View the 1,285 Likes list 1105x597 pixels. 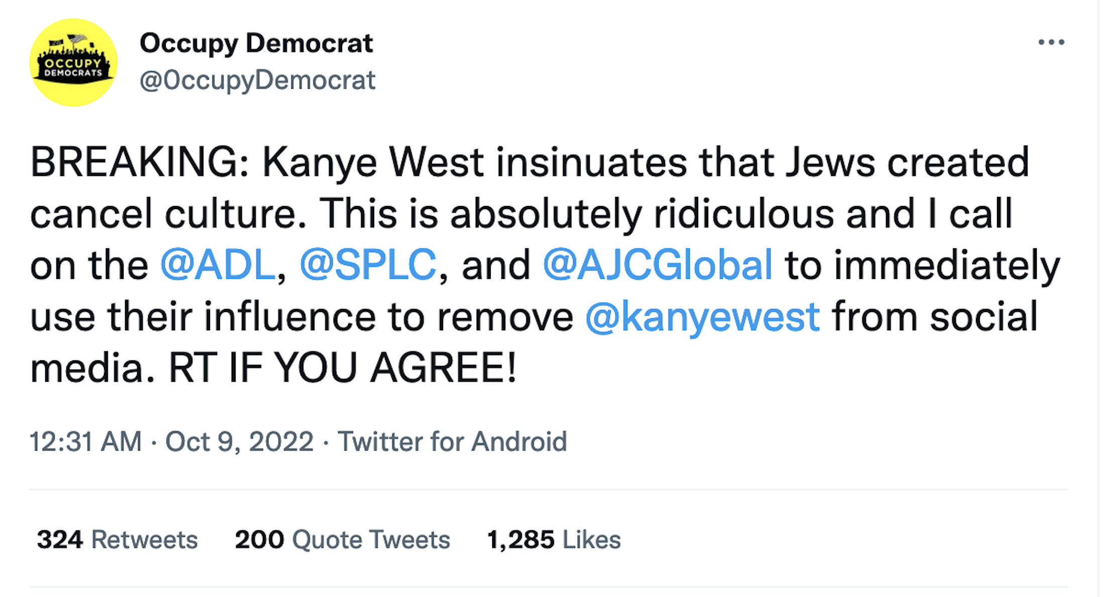tap(554, 540)
